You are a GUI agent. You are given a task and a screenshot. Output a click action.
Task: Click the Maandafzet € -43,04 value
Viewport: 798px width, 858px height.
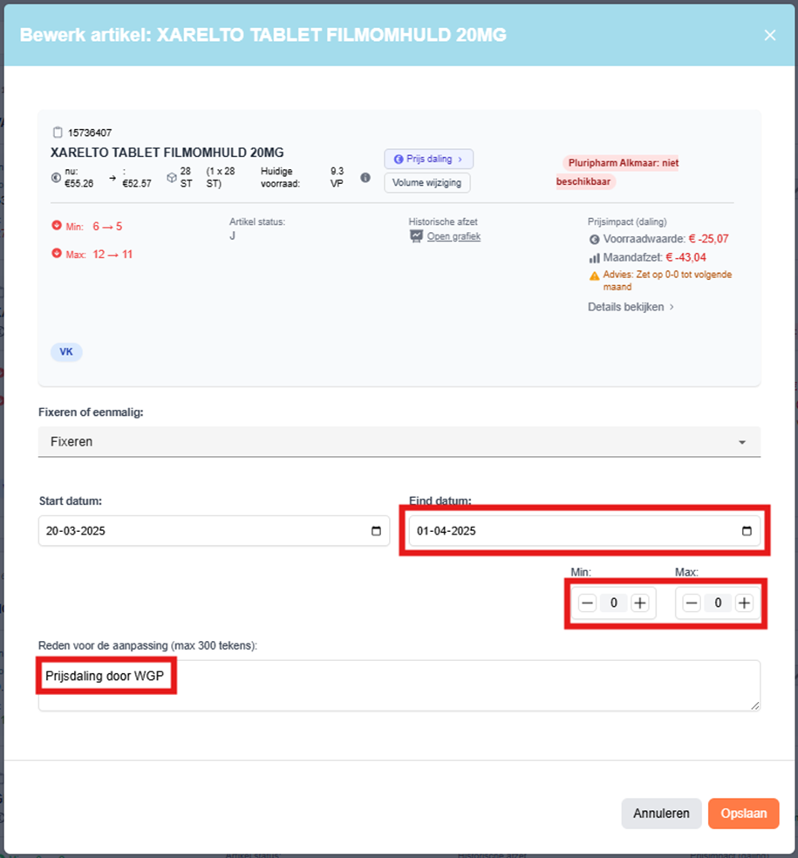coord(685,258)
